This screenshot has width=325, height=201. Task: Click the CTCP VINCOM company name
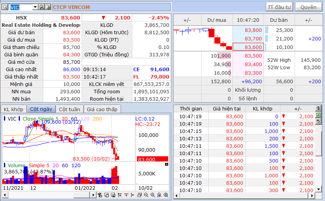point(71,7)
